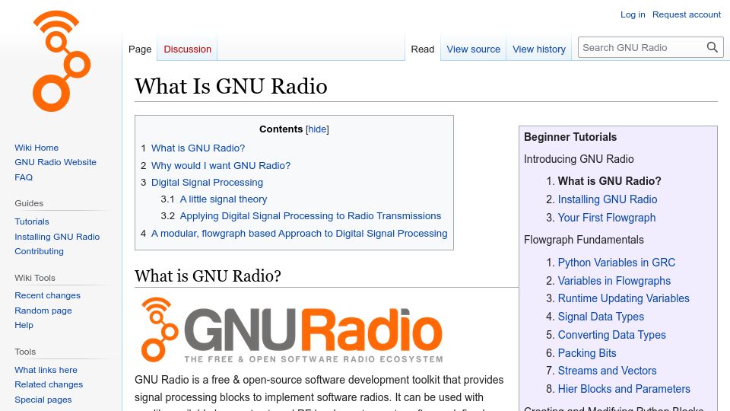This screenshot has width=730, height=411.
Task: Open the Help link
Action: [24, 325]
